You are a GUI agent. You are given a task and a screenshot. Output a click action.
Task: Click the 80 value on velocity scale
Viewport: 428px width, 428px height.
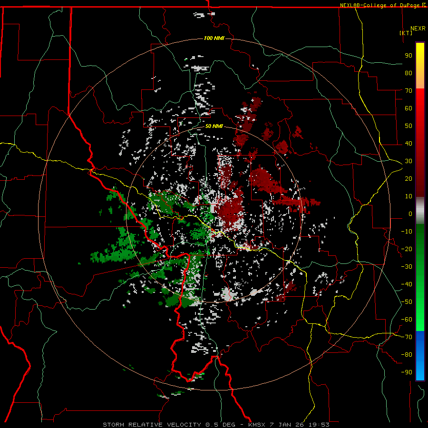coord(409,73)
